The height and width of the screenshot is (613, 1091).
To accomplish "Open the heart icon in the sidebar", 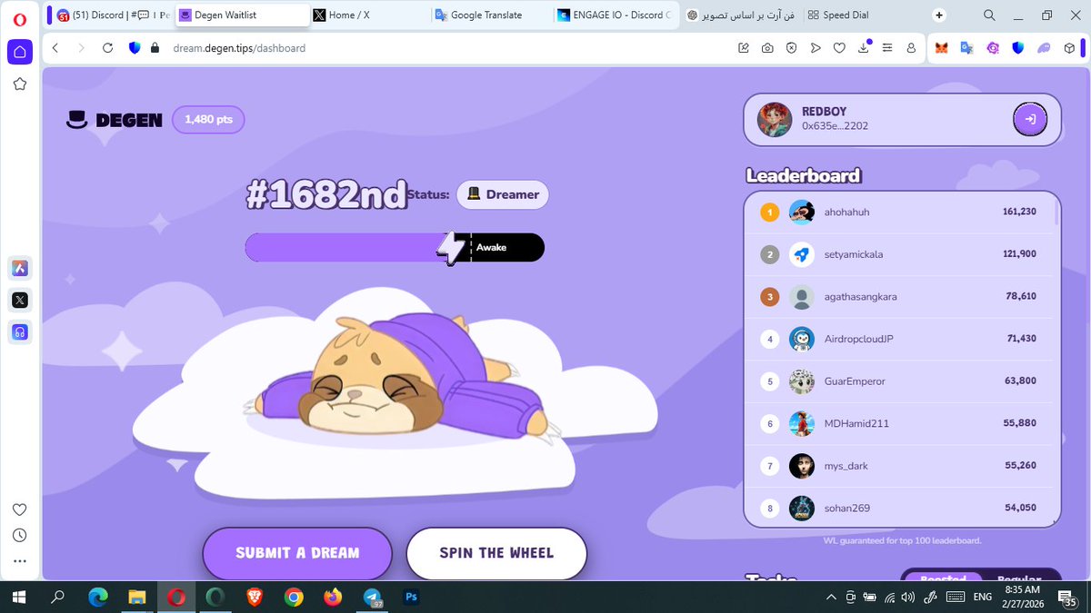I will [20, 509].
